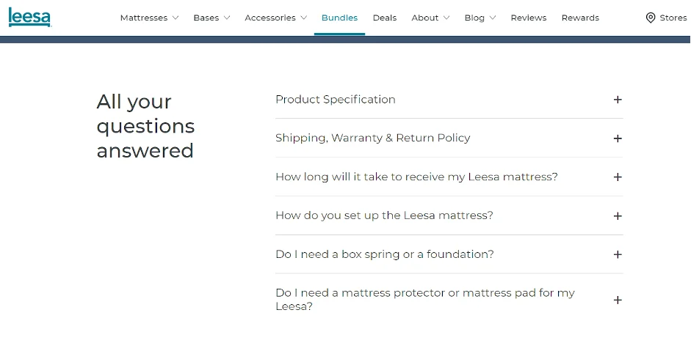The image size is (691, 340).
Task: Expand the Product Specification question
Action: pyautogui.click(x=336, y=100)
